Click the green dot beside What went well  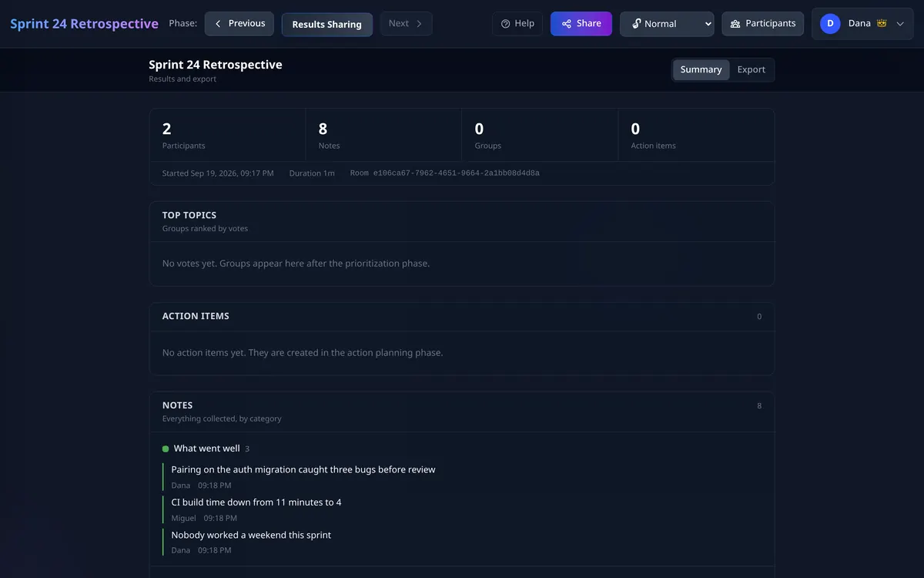(x=166, y=449)
